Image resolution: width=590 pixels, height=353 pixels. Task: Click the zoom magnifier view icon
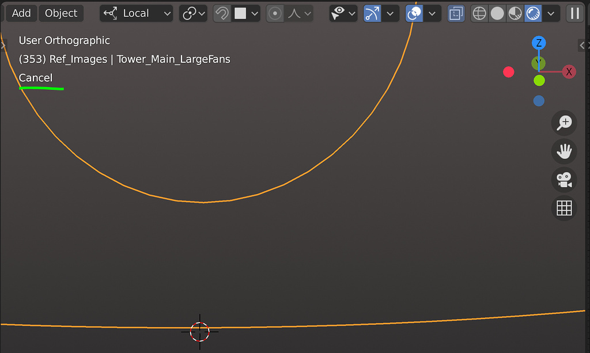(x=564, y=123)
